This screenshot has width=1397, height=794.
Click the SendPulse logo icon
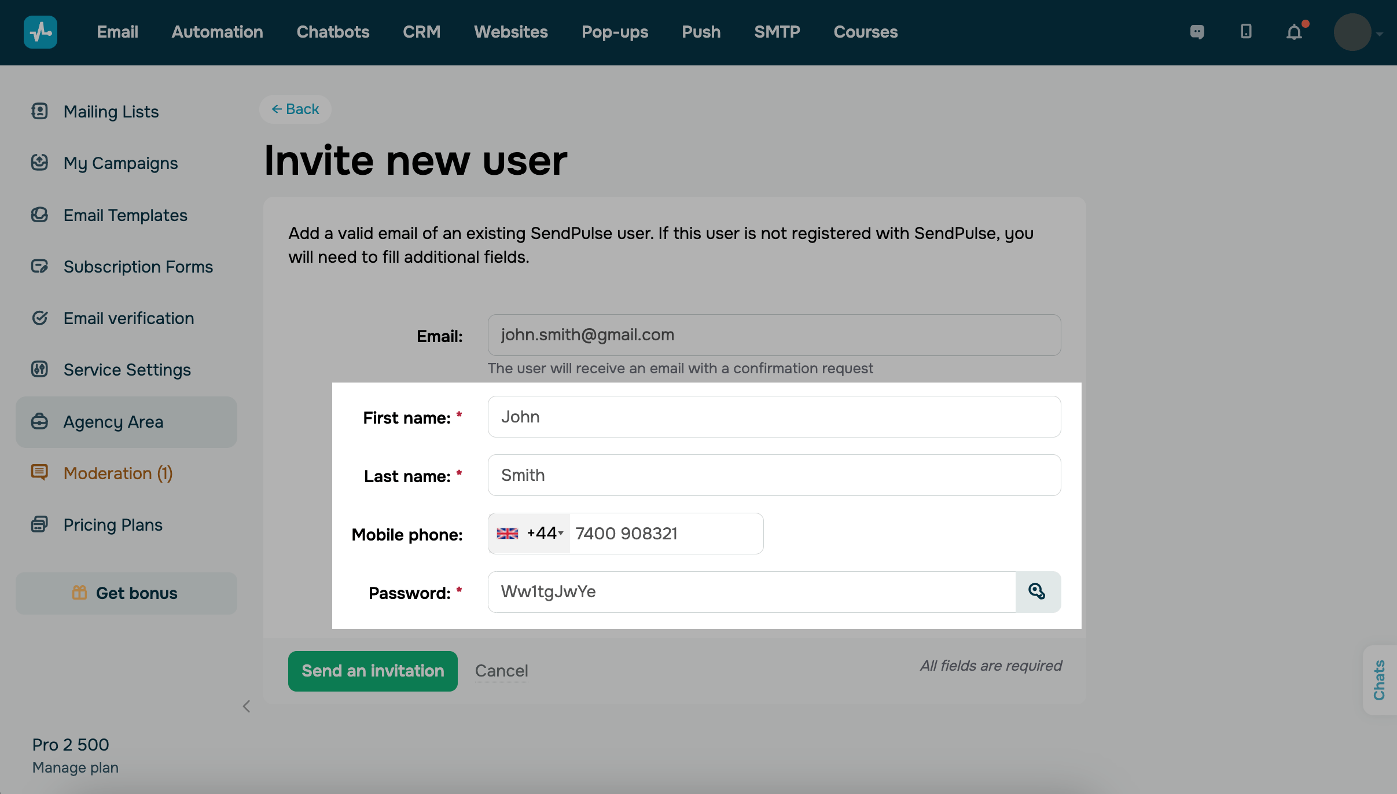(40, 32)
